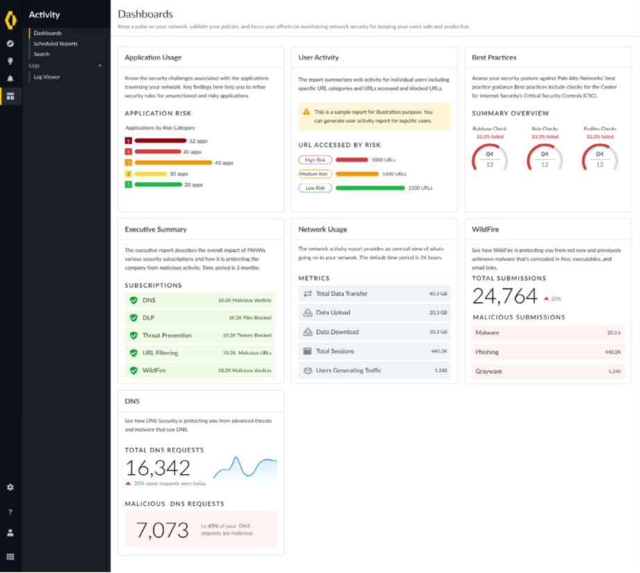Select the Activity dashboard grid icon
Screen dimensions: 640x573
(10, 96)
